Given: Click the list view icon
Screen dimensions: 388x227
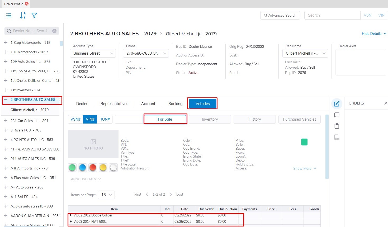Looking at the screenshot, I should (x=9, y=15).
